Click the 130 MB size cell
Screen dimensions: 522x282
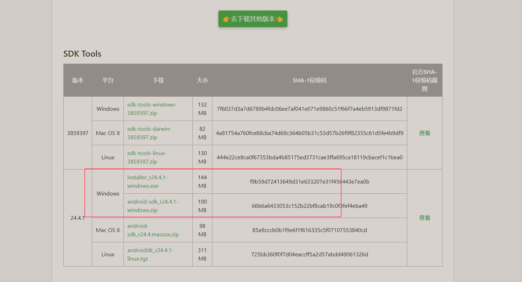click(202, 157)
